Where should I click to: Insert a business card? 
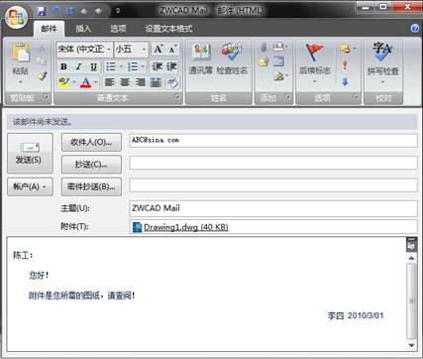click(279, 47)
